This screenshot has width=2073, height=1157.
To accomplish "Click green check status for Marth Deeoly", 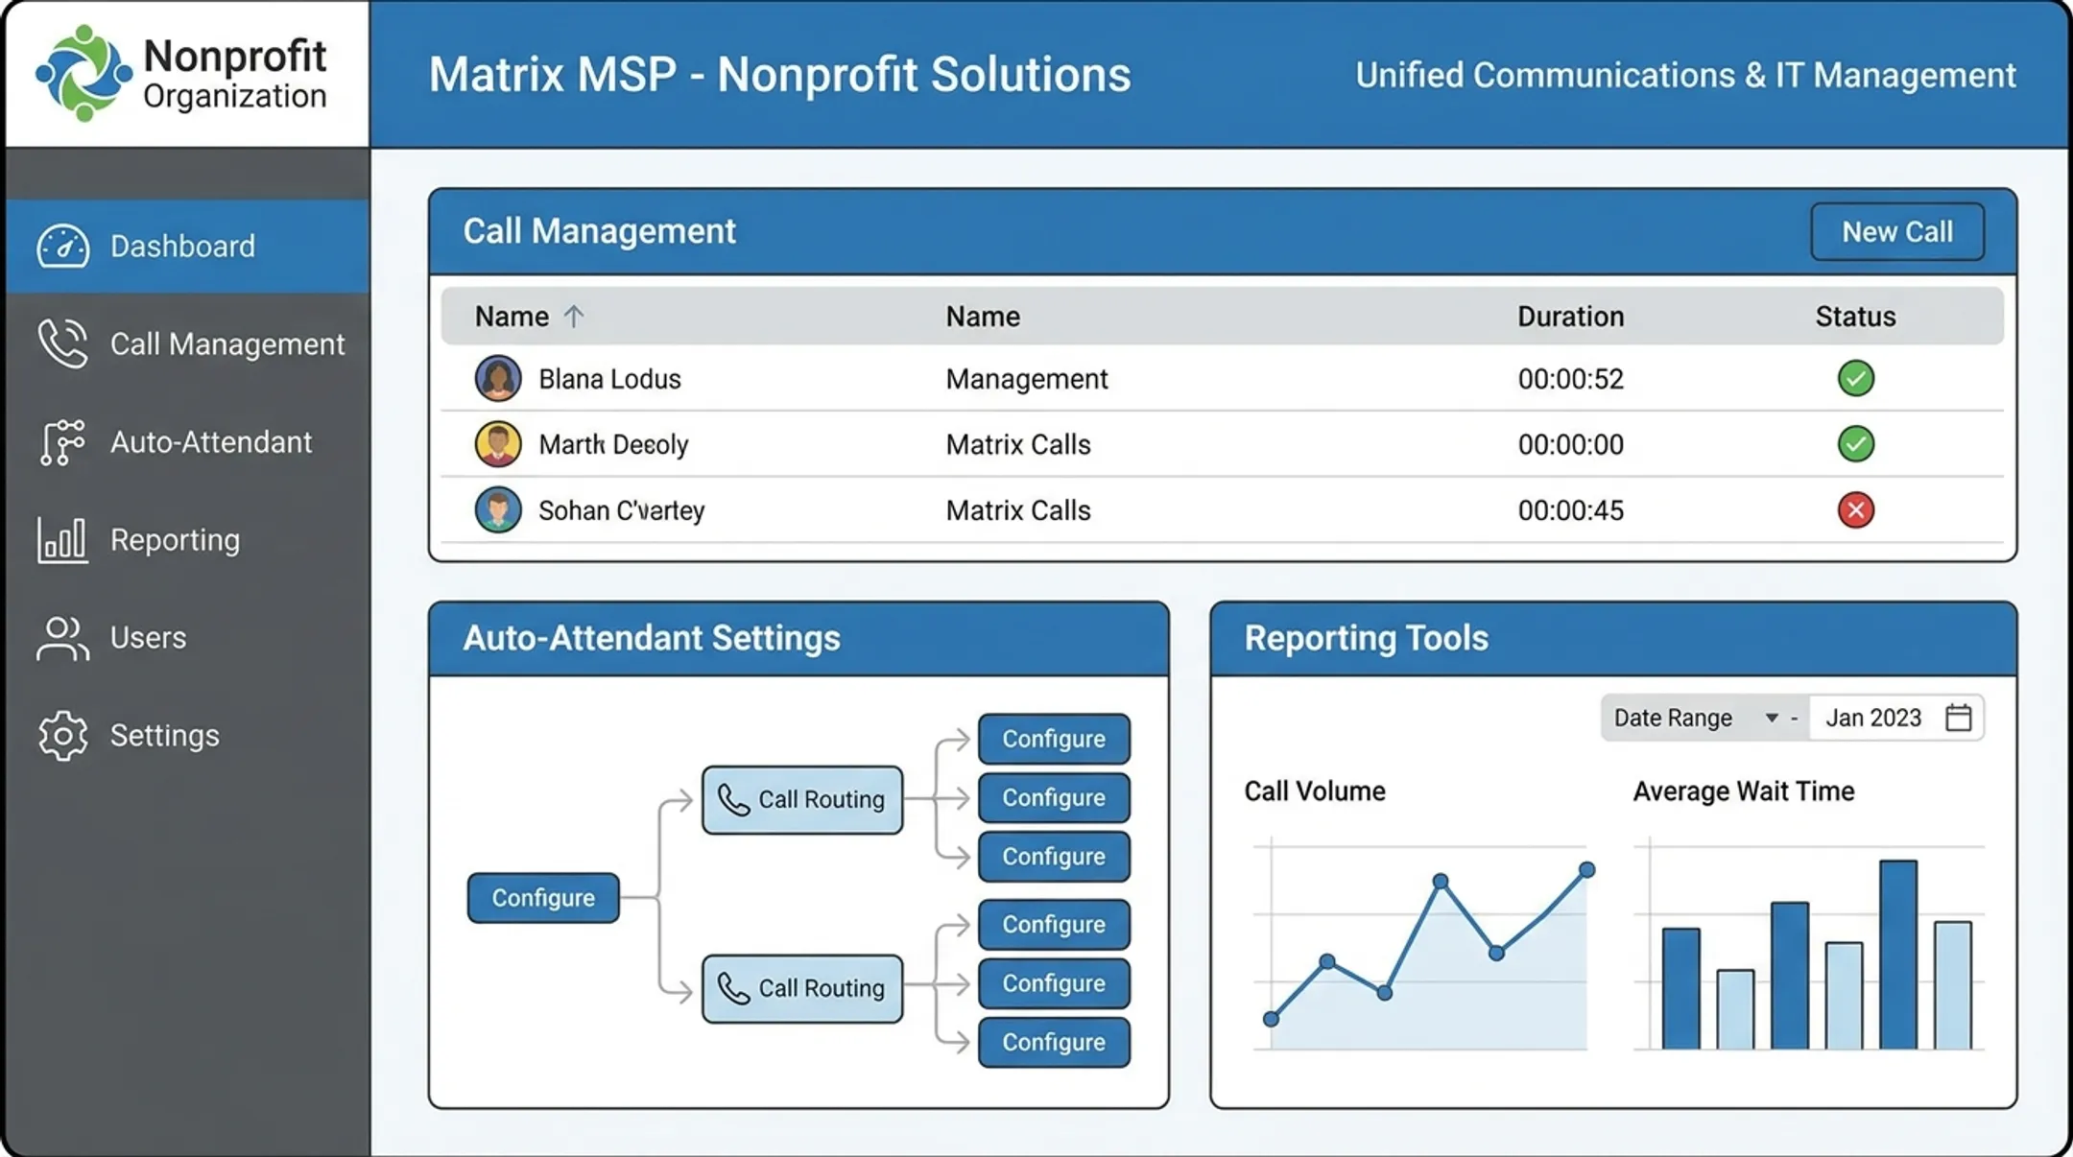I will (1856, 443).
